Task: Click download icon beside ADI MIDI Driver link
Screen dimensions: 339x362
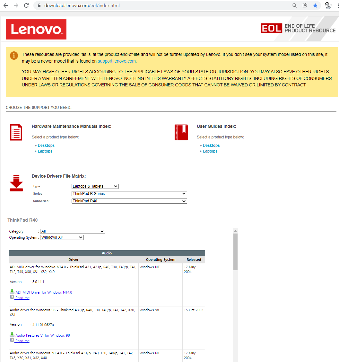Action: [12, 292]
